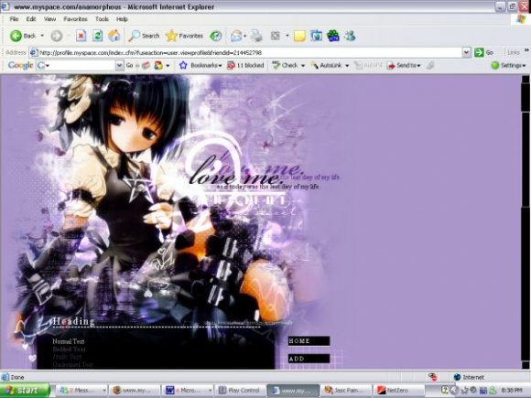Image resolution: width=531 pixels, height=398 pixels.
Task: Switch to the Play Control taskbar button
Action: (x=241, y=390)
